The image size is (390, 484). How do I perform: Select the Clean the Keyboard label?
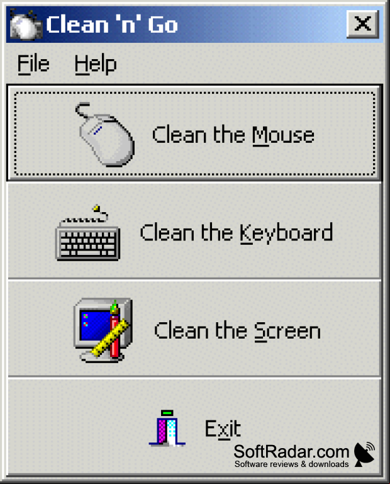pos(237,233)
